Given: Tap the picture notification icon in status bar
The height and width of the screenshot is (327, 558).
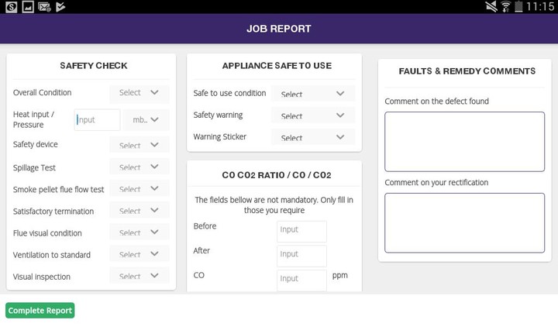Looking at the screenshot, I should 28,7.
